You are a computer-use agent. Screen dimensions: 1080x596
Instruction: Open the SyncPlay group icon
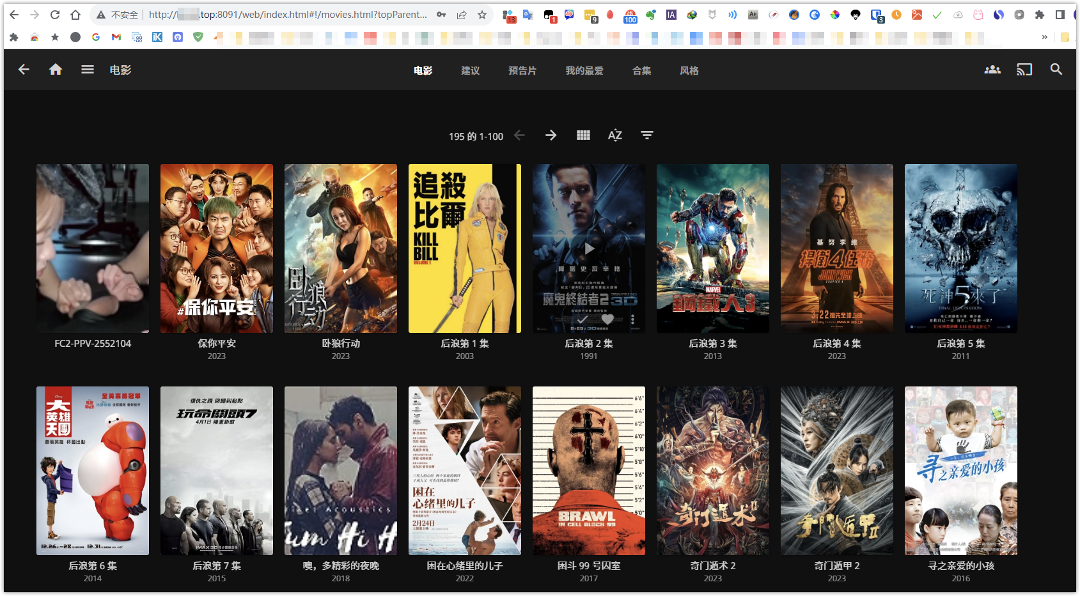coord(992,70)
